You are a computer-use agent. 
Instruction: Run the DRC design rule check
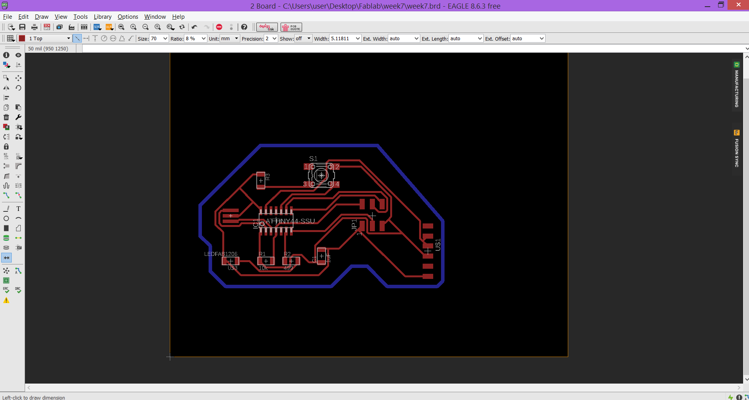coord(18,290)
